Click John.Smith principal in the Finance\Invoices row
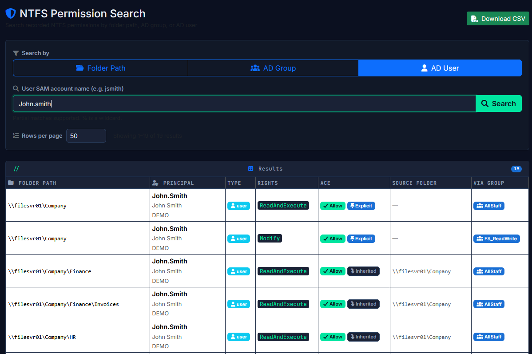 (170, 294)
